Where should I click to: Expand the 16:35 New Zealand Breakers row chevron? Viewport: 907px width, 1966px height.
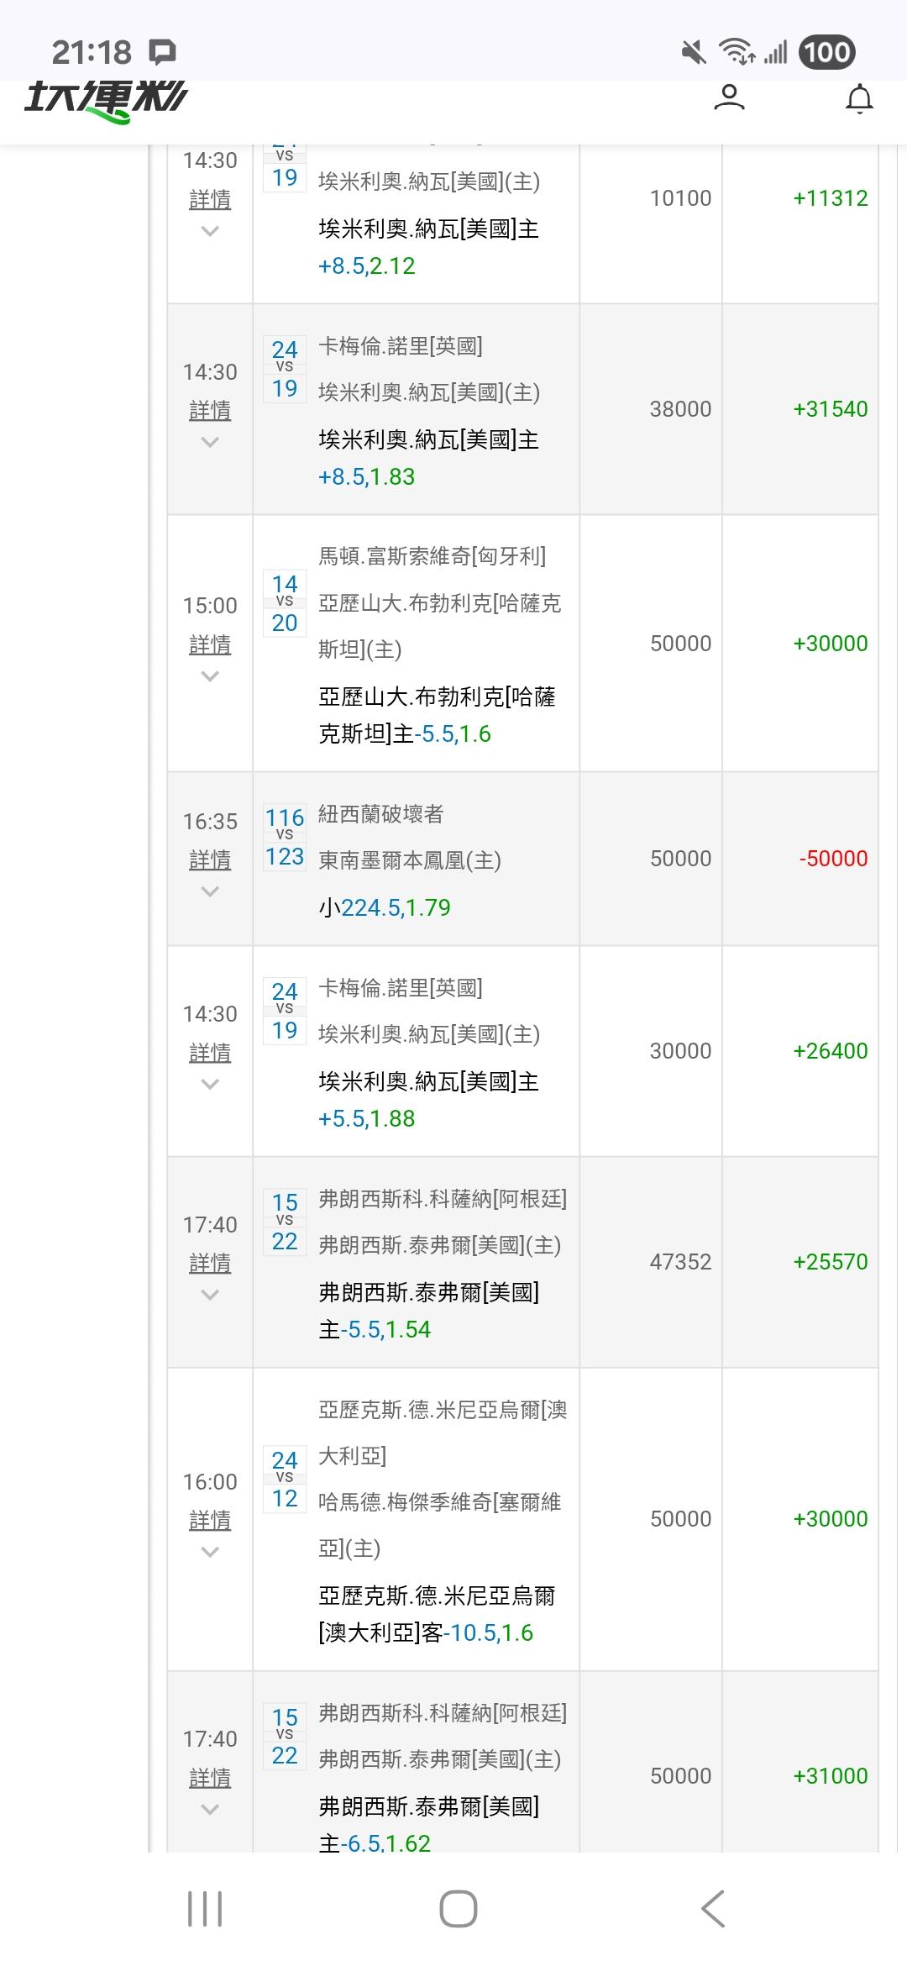pos(210,891)
